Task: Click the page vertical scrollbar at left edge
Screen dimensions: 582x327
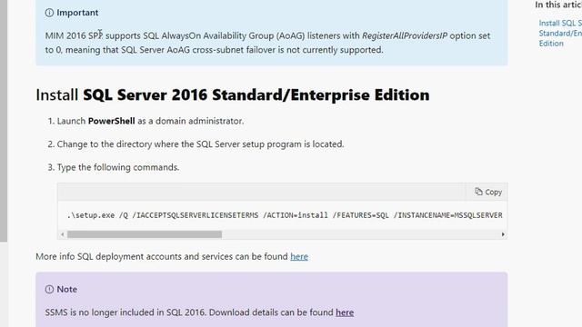Action: (4, 121)
